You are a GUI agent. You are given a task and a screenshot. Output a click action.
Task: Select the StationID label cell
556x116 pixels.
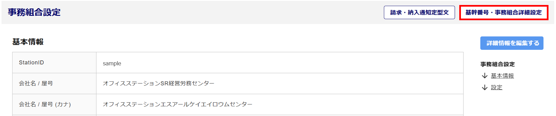[x=31, y=63]
